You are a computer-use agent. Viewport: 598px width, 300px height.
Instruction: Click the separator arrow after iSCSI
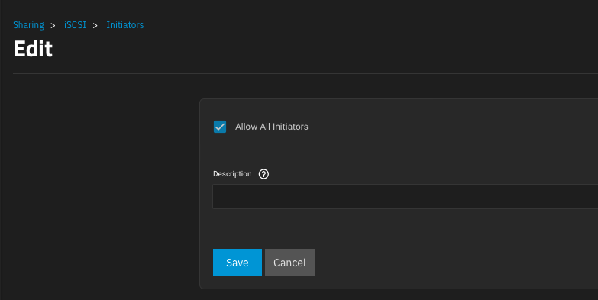coord(95,25)
